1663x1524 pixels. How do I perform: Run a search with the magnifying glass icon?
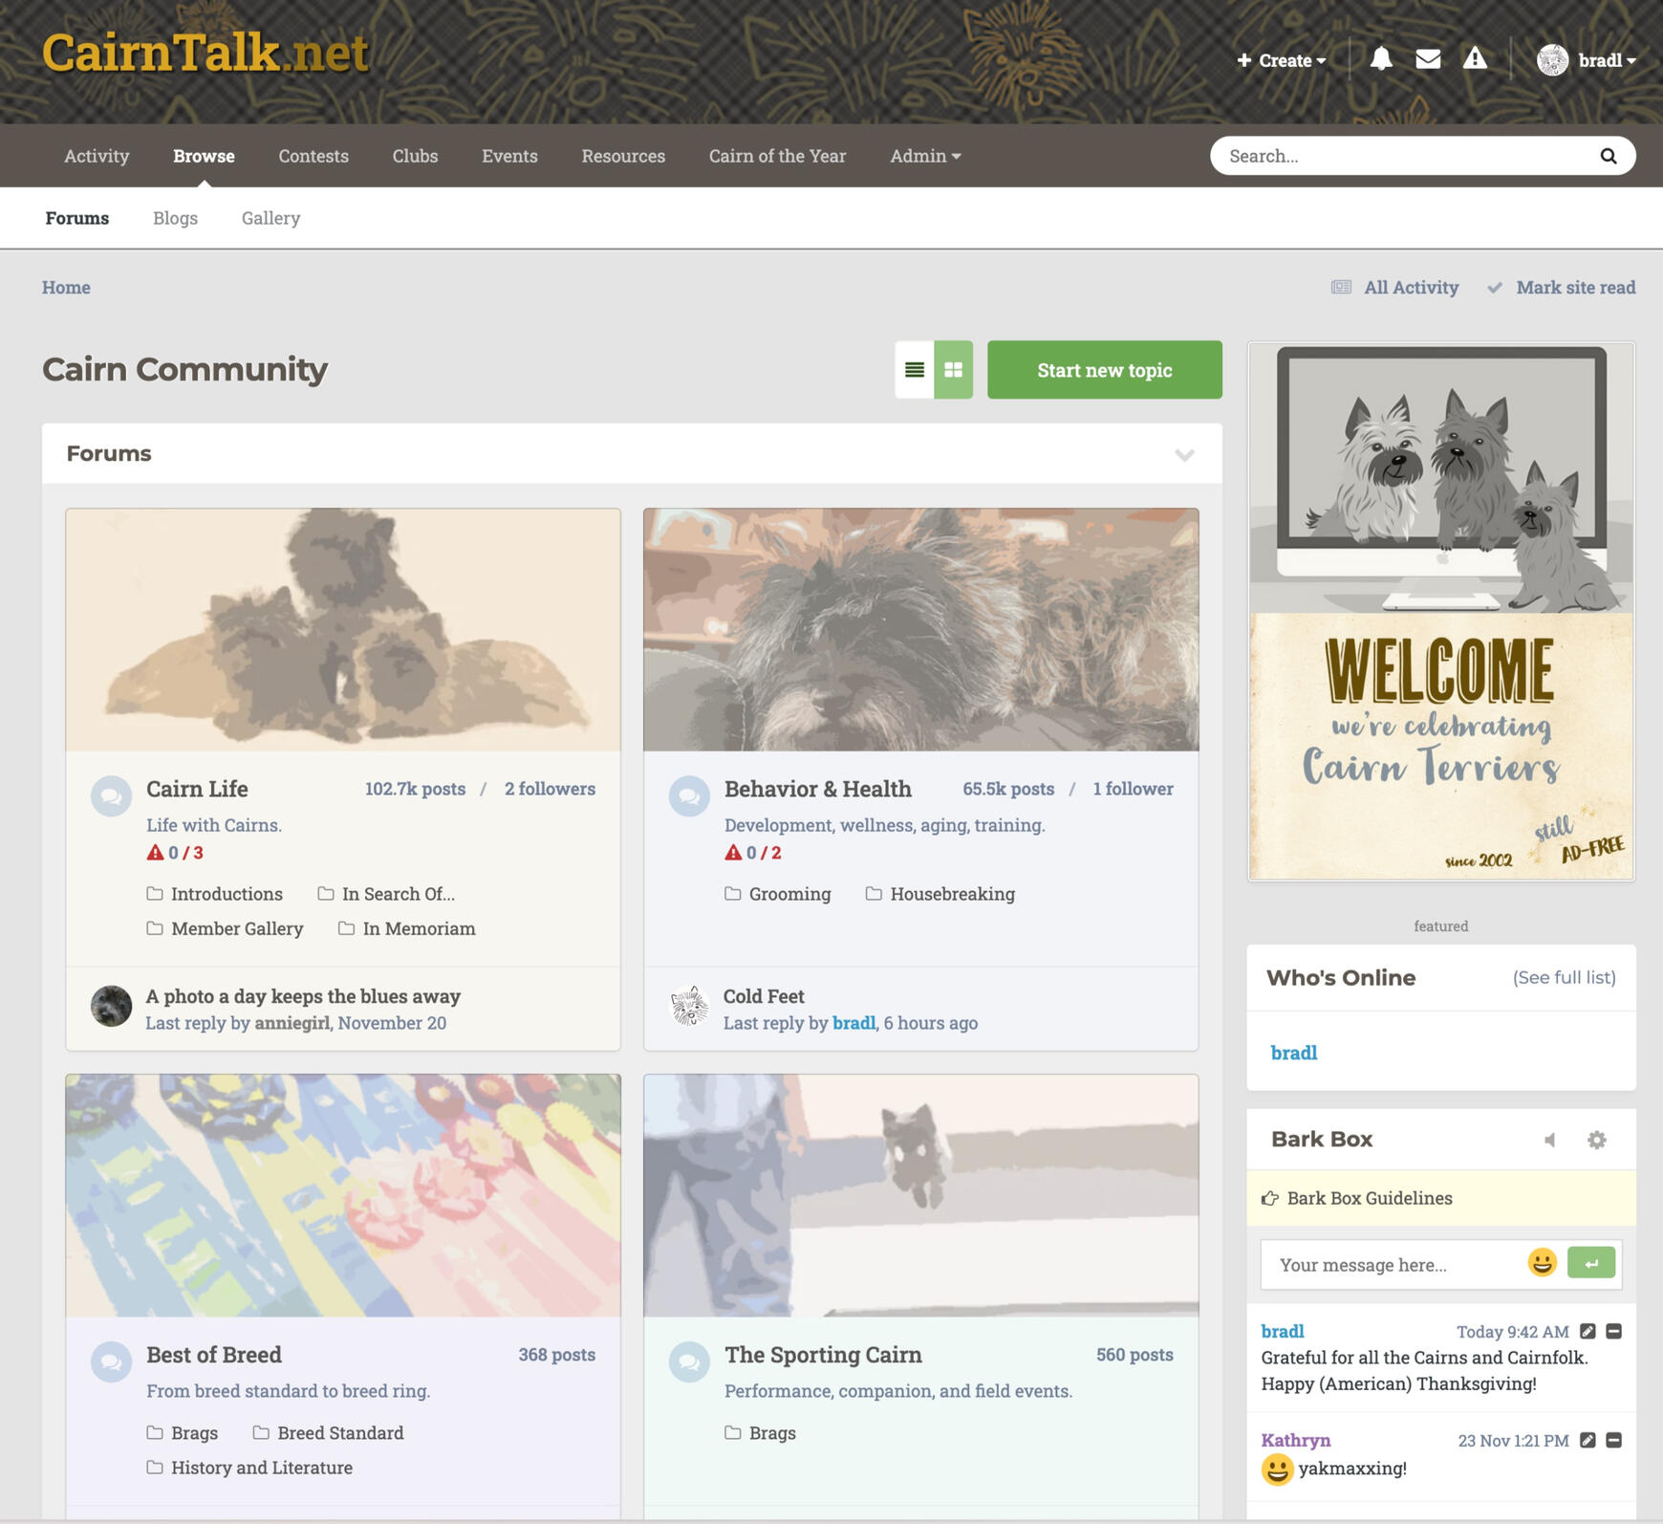click(x=1609, y=155)
